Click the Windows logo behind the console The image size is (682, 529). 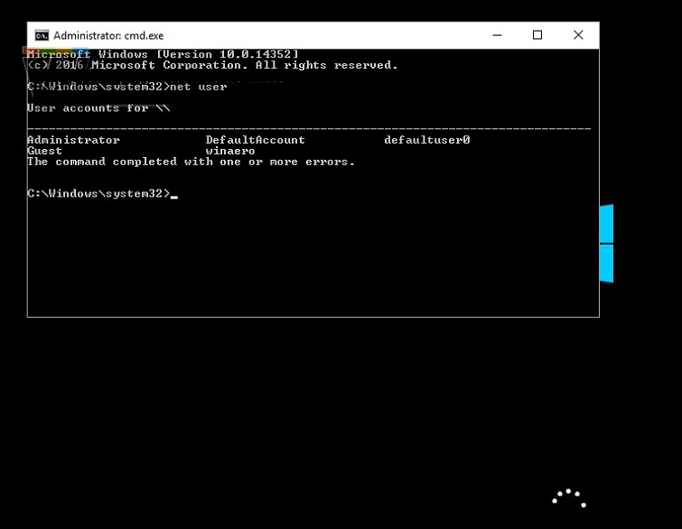pyautogui.click(x=607, y=244)
